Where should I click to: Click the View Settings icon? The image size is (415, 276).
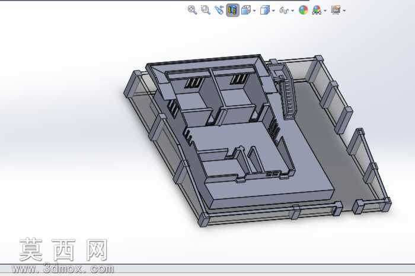coord(336,10)
